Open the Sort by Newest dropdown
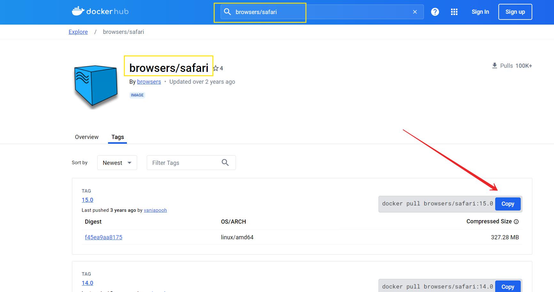 [117, 163]
